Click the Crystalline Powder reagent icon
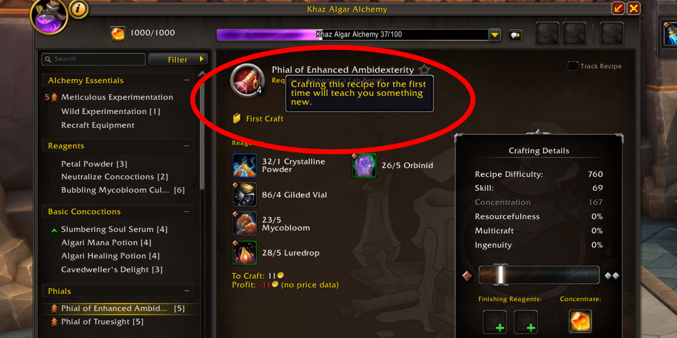The height and width of the screenshot is (338, 677). 245,166
